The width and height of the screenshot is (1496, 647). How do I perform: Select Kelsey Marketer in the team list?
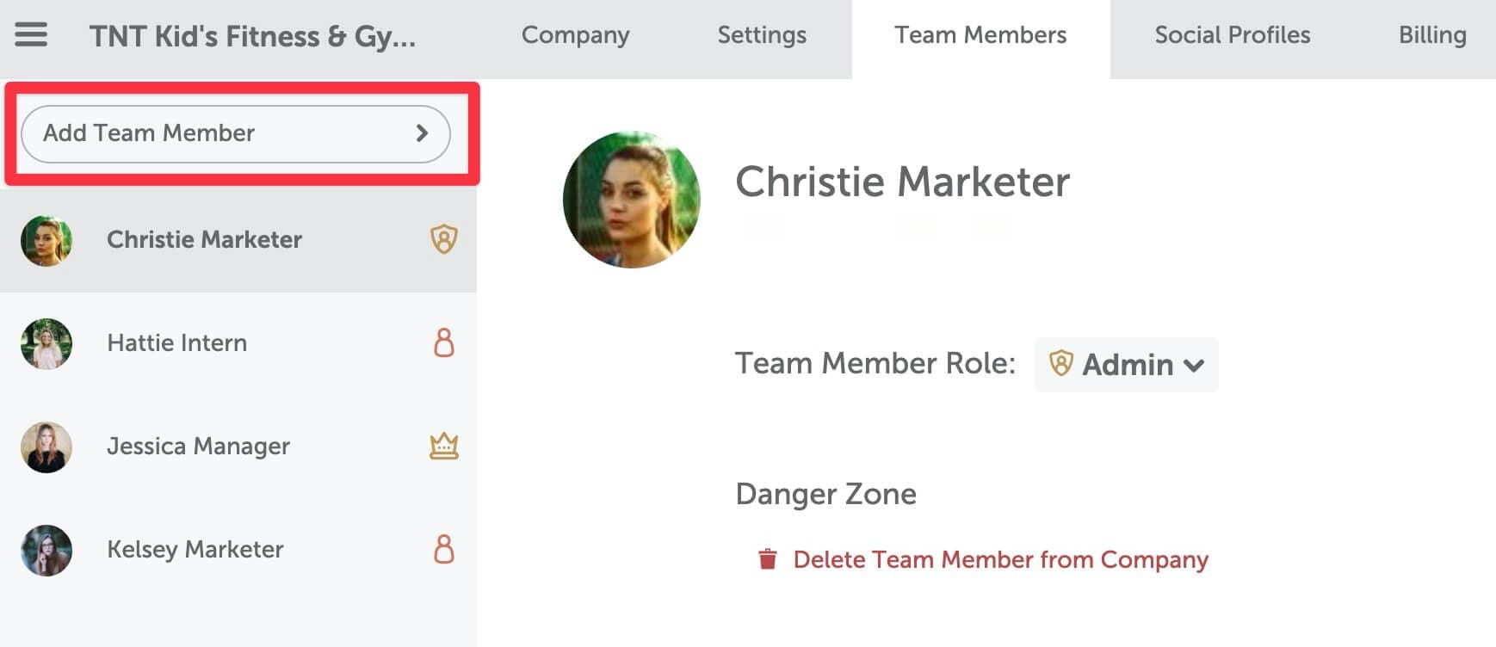(x=238, y=550)
